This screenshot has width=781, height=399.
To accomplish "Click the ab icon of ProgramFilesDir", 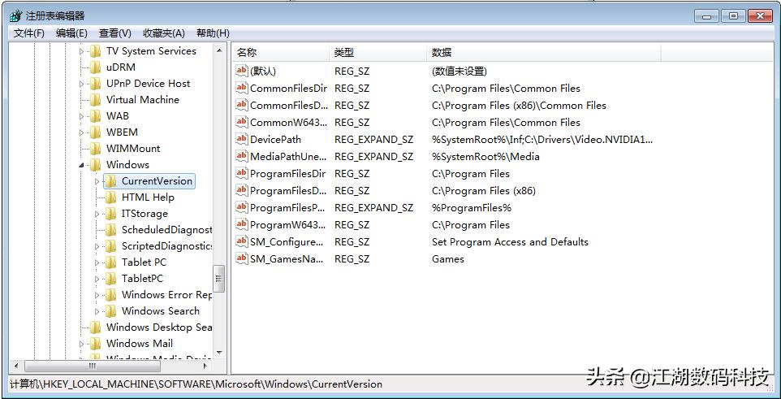I will coord(242,174).
